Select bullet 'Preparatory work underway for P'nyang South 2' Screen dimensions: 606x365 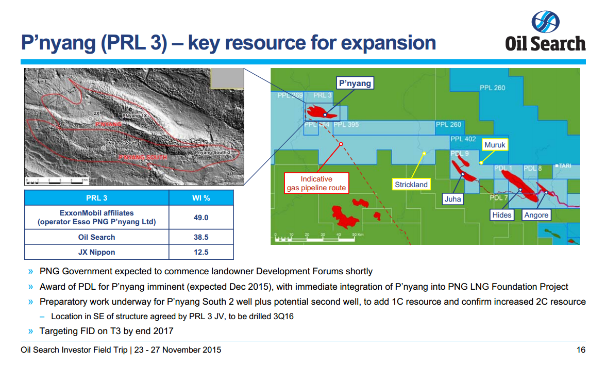313,302
